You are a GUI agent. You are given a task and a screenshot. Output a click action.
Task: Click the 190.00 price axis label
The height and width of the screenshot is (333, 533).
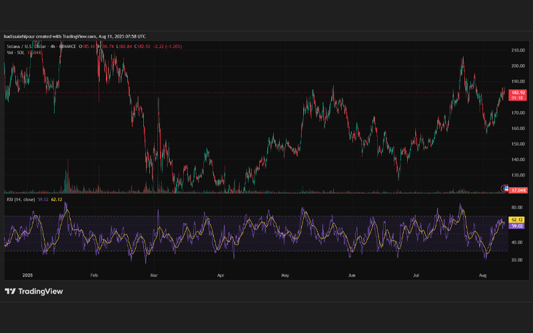tap(518, 81)
